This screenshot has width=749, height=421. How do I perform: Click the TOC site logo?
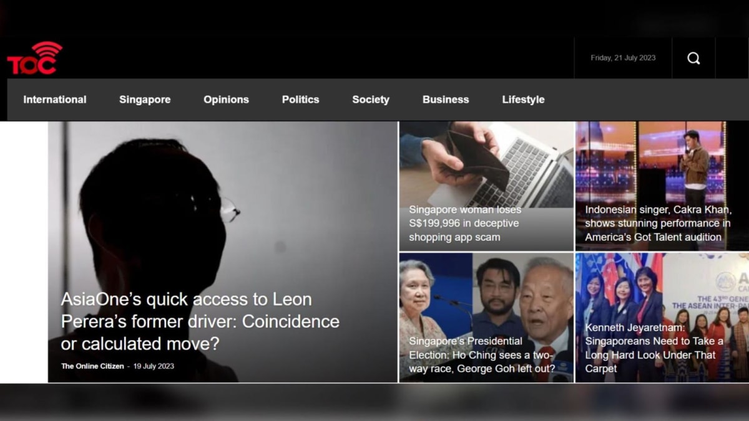34,58
